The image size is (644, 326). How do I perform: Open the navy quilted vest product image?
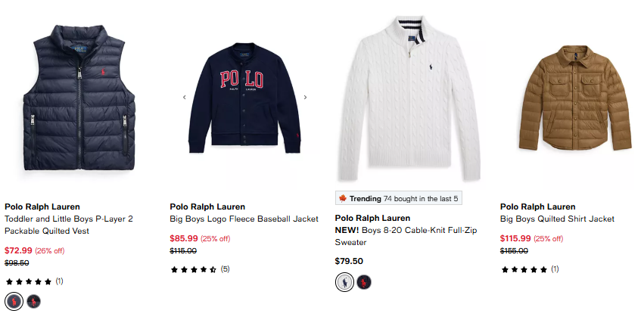point(79,98)
